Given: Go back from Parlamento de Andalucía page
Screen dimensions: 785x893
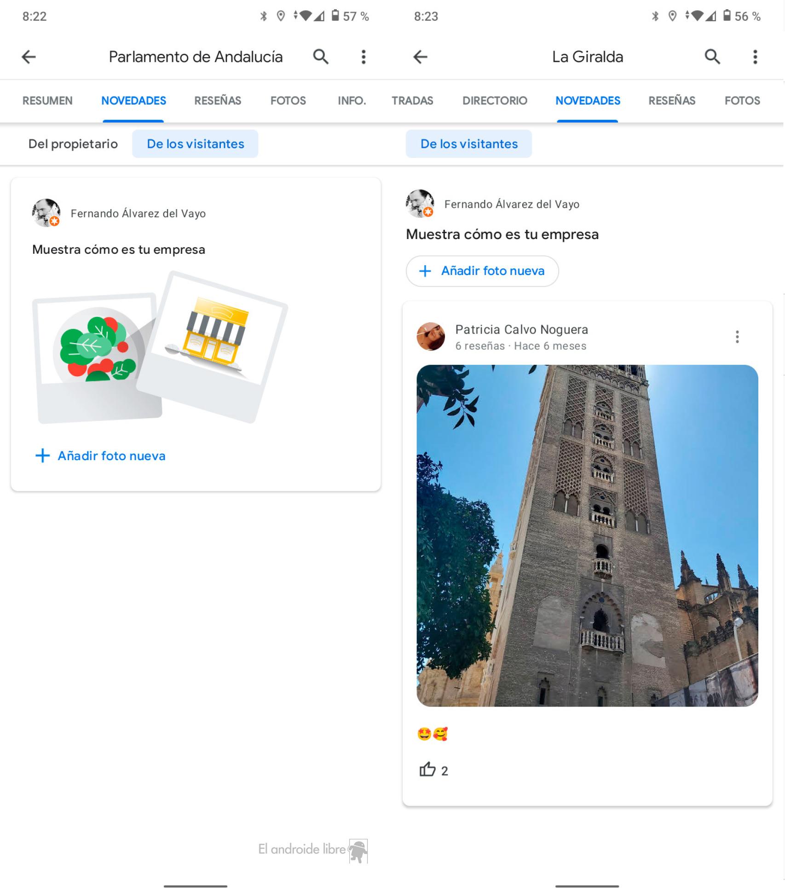Looking at the screenshot, I should tap(29, 57).
